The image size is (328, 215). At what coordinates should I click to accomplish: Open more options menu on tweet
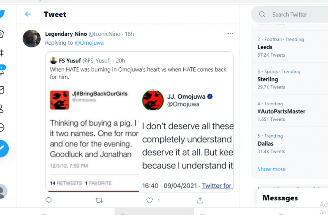(x=230, y=34)
